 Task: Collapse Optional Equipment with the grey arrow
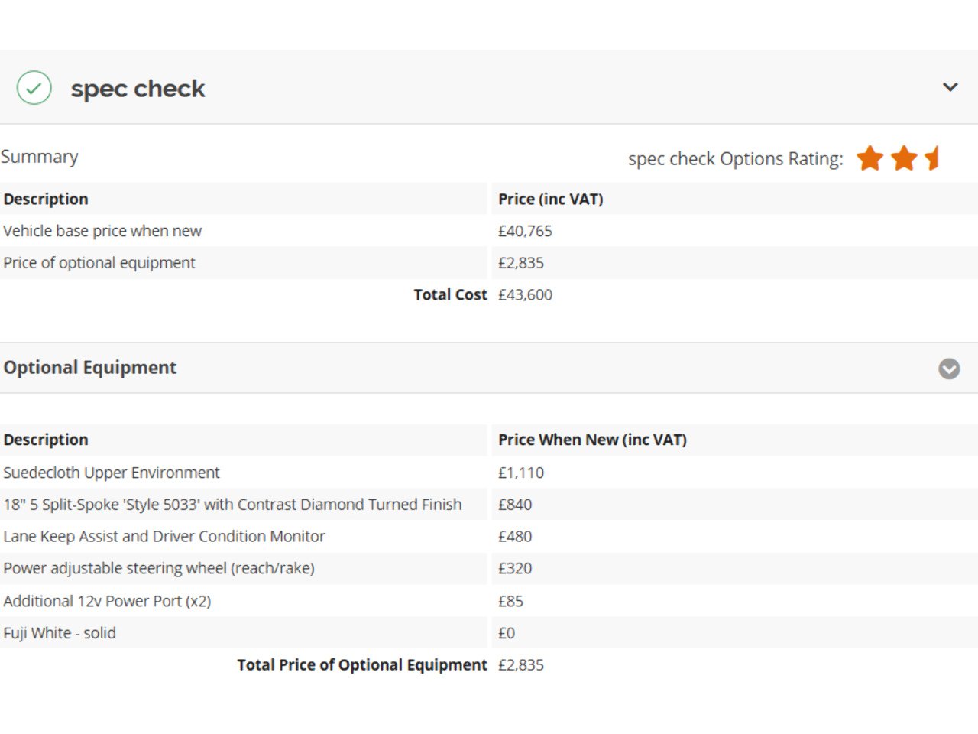pos(949,369)
